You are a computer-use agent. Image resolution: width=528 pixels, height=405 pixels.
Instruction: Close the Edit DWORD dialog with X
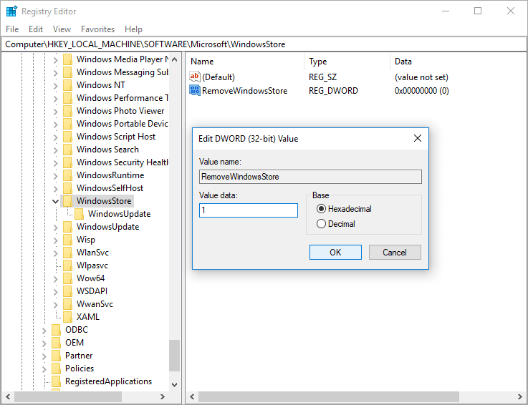(x=417, y=138)
